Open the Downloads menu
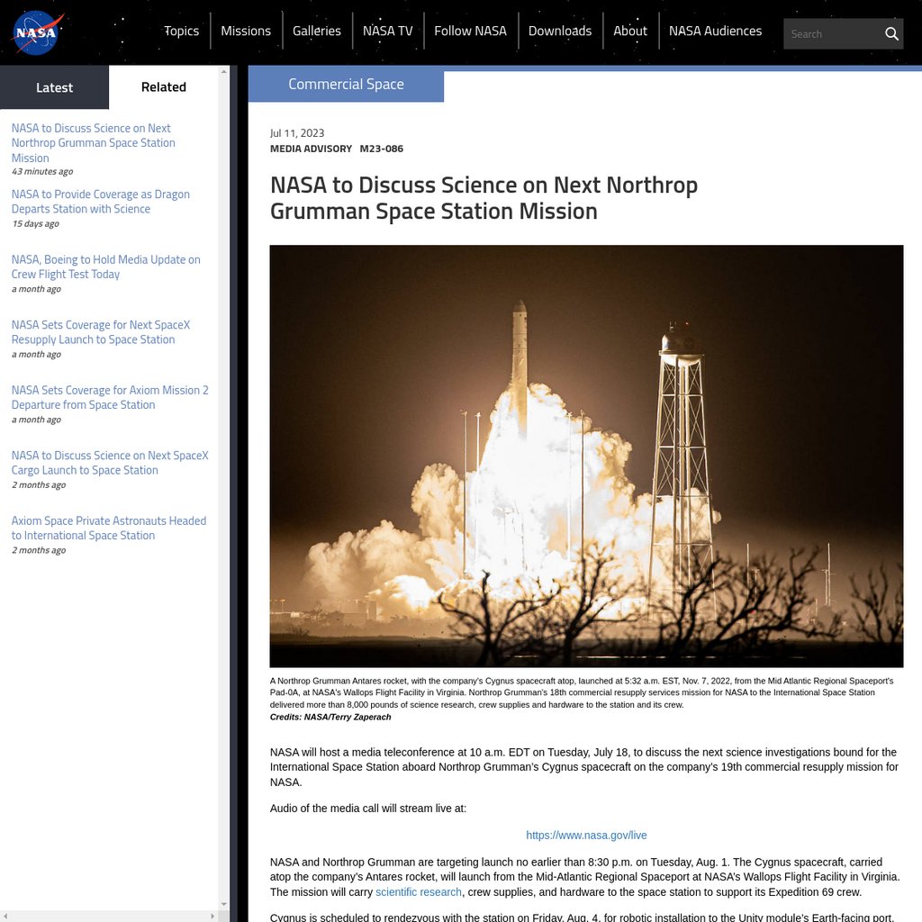Screen dimensions: 922x922 560,31
